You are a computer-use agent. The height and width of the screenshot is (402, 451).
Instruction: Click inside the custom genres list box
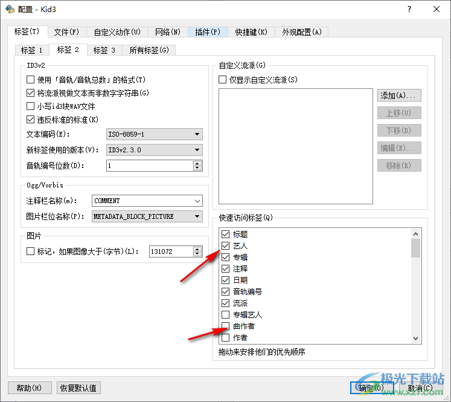[296, 145]
